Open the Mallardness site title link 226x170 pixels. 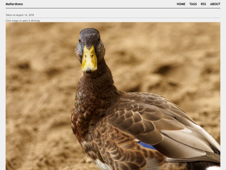(x=14, y=4)
